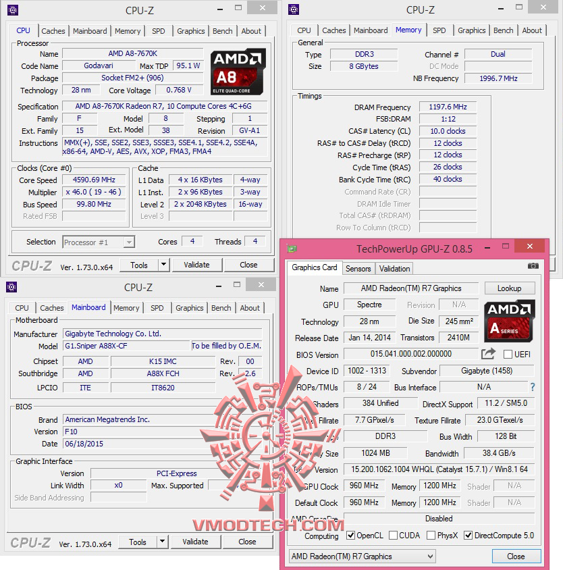The height and width of the screenshot is (570, 563).
Task: Maximize the GPU-Z window
Action: (x=505, y=246)
